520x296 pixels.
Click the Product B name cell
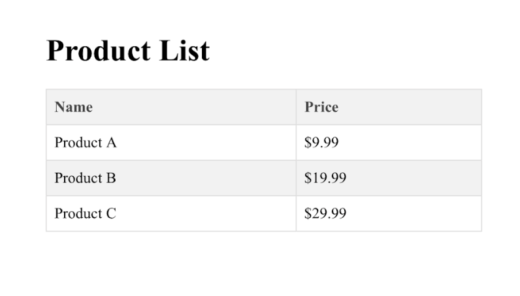click(x=86, y=178)
